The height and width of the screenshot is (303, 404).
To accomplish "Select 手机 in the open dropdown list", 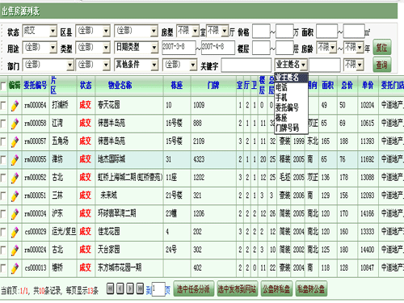I will (281, 97).
